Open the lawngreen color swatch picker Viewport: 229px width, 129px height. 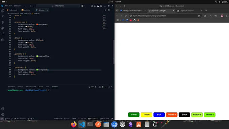point(37,70)
